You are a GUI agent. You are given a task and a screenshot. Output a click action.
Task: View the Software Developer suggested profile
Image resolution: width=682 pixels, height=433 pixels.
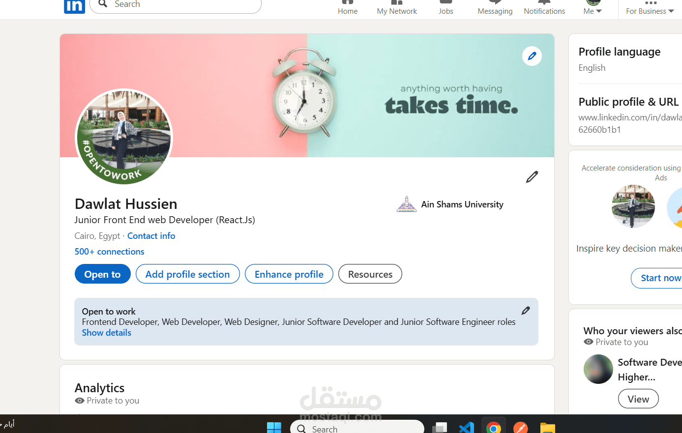pyautogui.click(x=638, y=399)
